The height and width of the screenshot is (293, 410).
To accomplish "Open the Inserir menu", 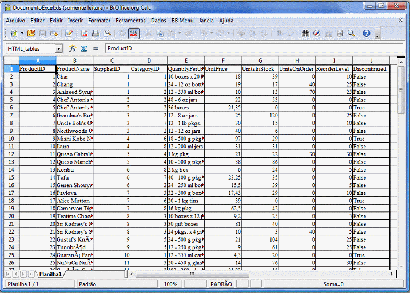I will (x=75, y=21).
